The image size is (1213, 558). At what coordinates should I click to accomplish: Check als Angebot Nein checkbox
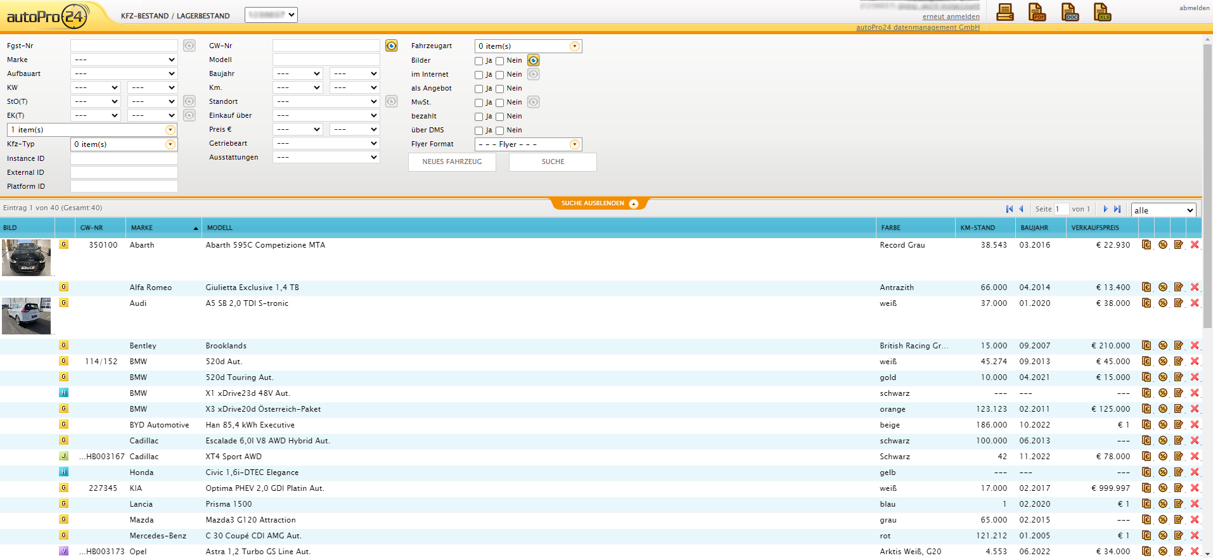point(500,89)
